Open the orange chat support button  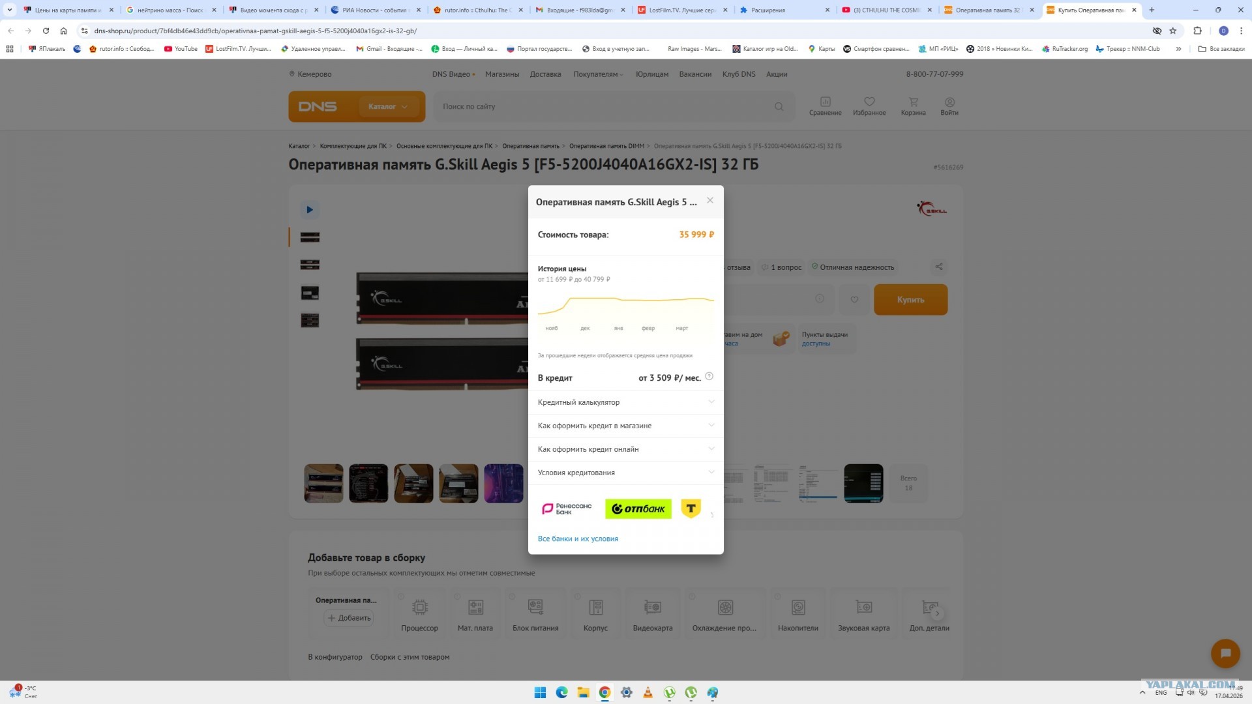click(1225, 653)
